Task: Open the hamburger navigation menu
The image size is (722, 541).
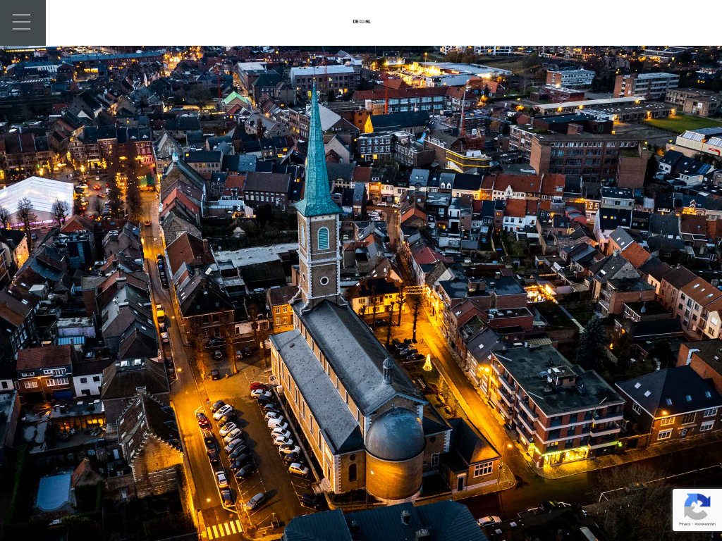Action: tap(21, 22)
